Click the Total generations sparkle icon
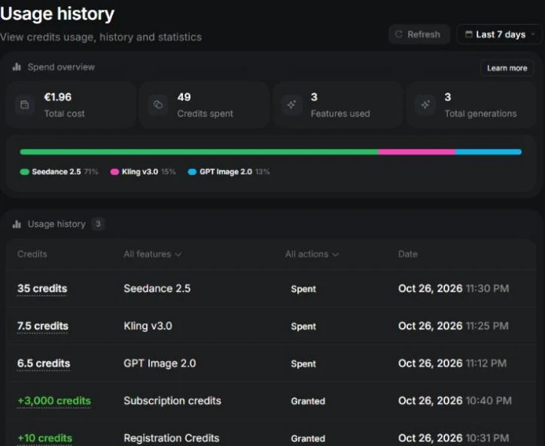The image size is (545, 446). pyautogui.click(x=425, y=105)
